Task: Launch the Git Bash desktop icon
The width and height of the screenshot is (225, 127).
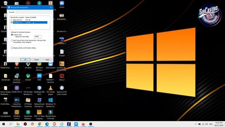Action: (x=28, y=65)
